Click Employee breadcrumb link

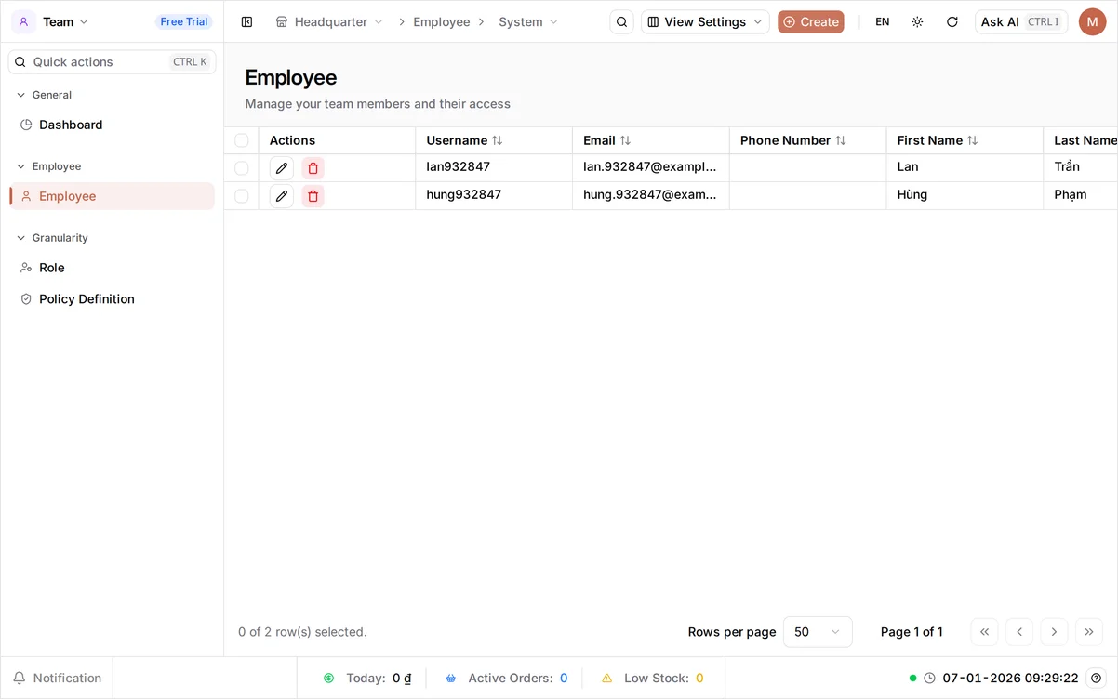click(441, 21)
